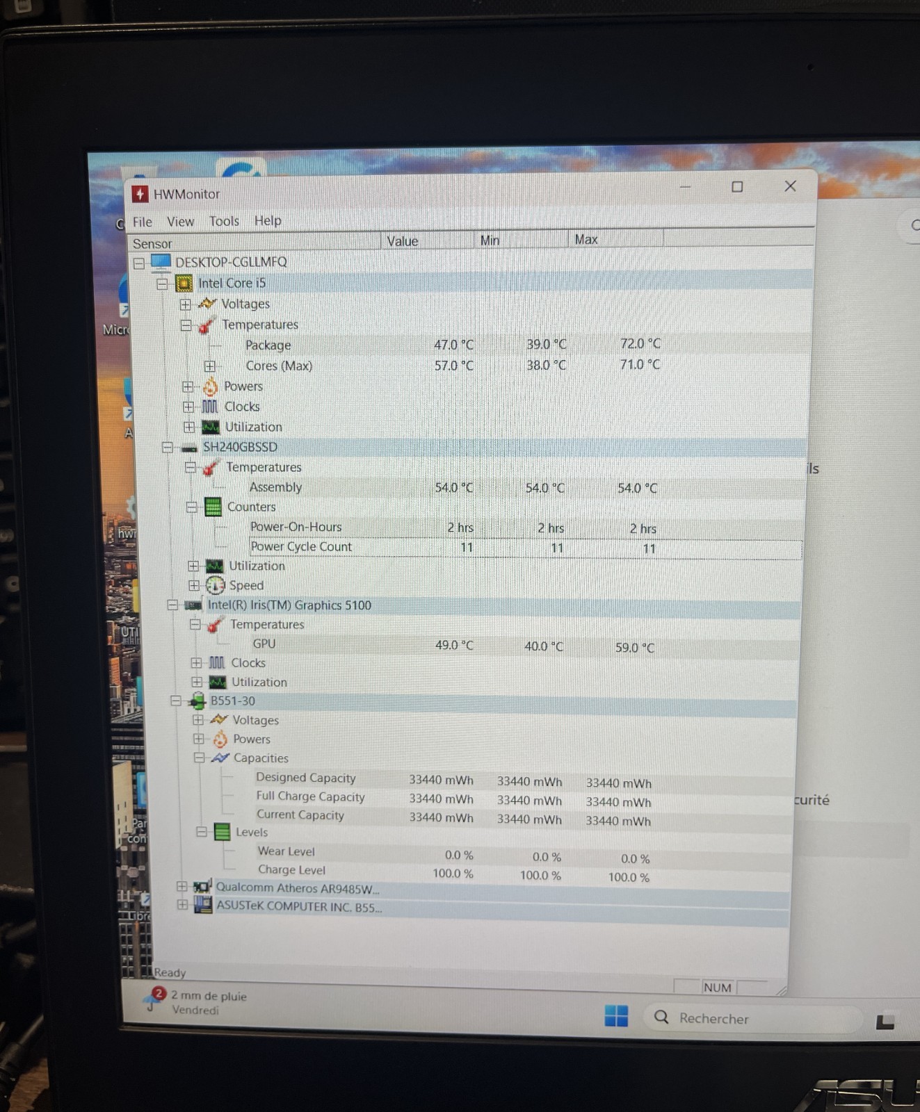Image resolution: width=920 pixels, height=1112 pixels.
Task: Click the Voltages icon under Intel Core i5
Action: point(207,304)
